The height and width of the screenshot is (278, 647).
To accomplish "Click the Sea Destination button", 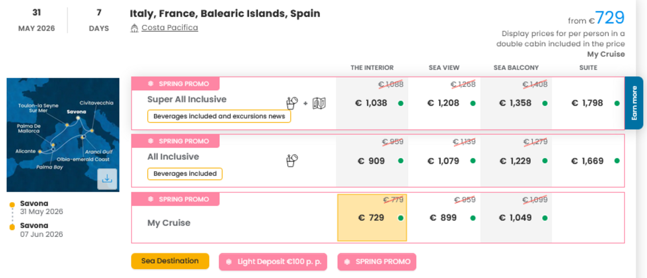I will [x=170, y=261].
